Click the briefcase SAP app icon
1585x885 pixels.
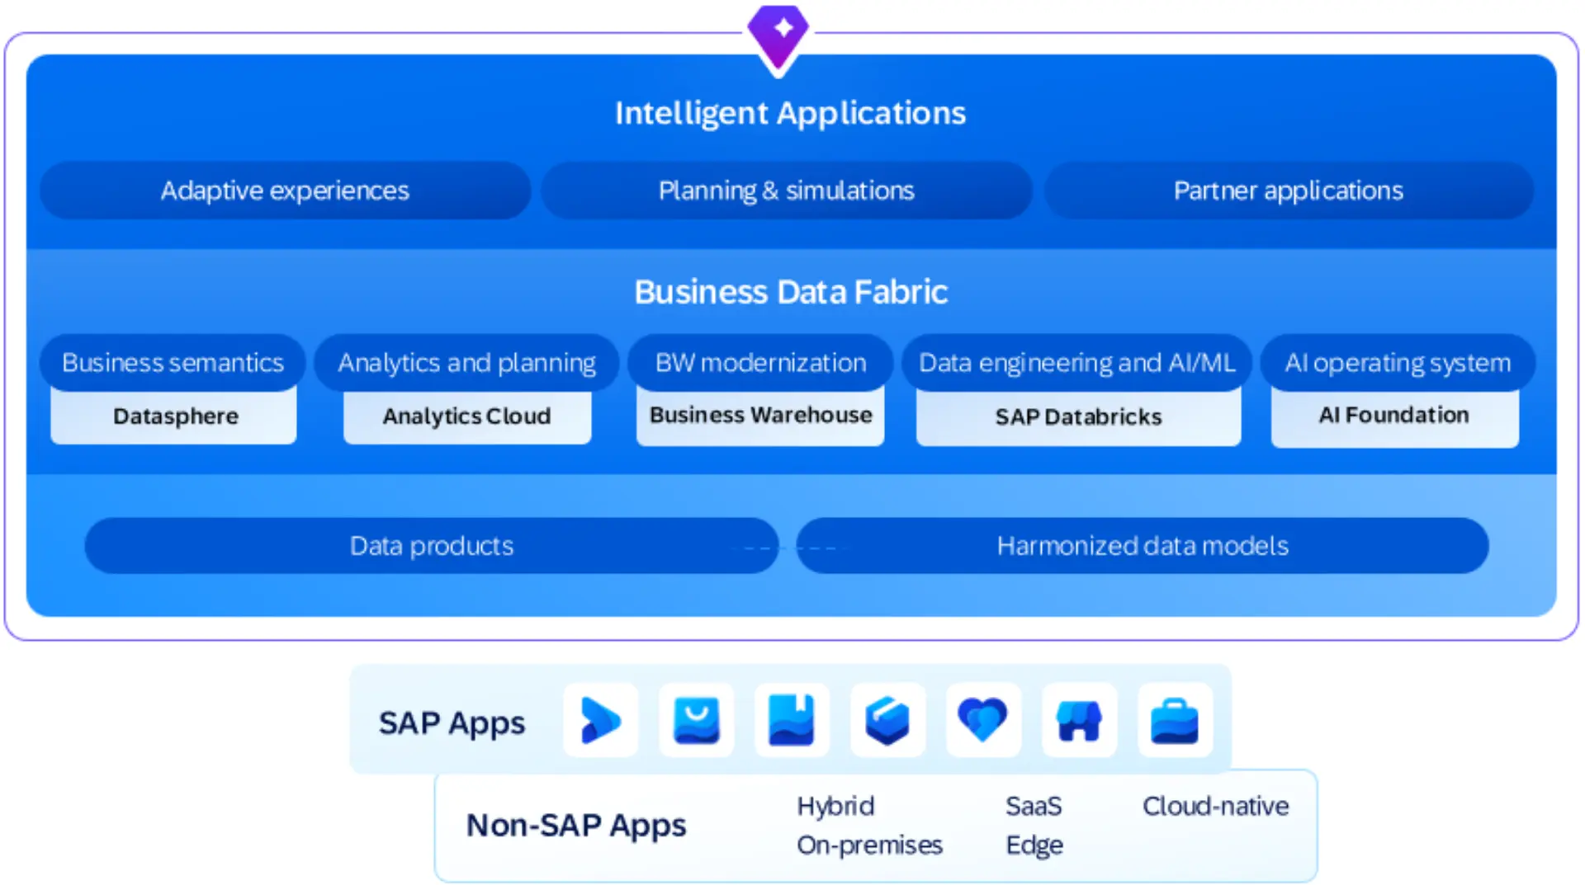point(1175,721)
